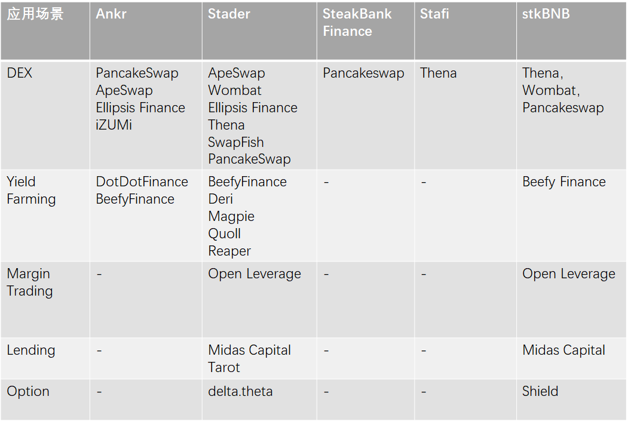
Task: Select the Option row label
Action: pyautogui.click(x=28, y=392)
